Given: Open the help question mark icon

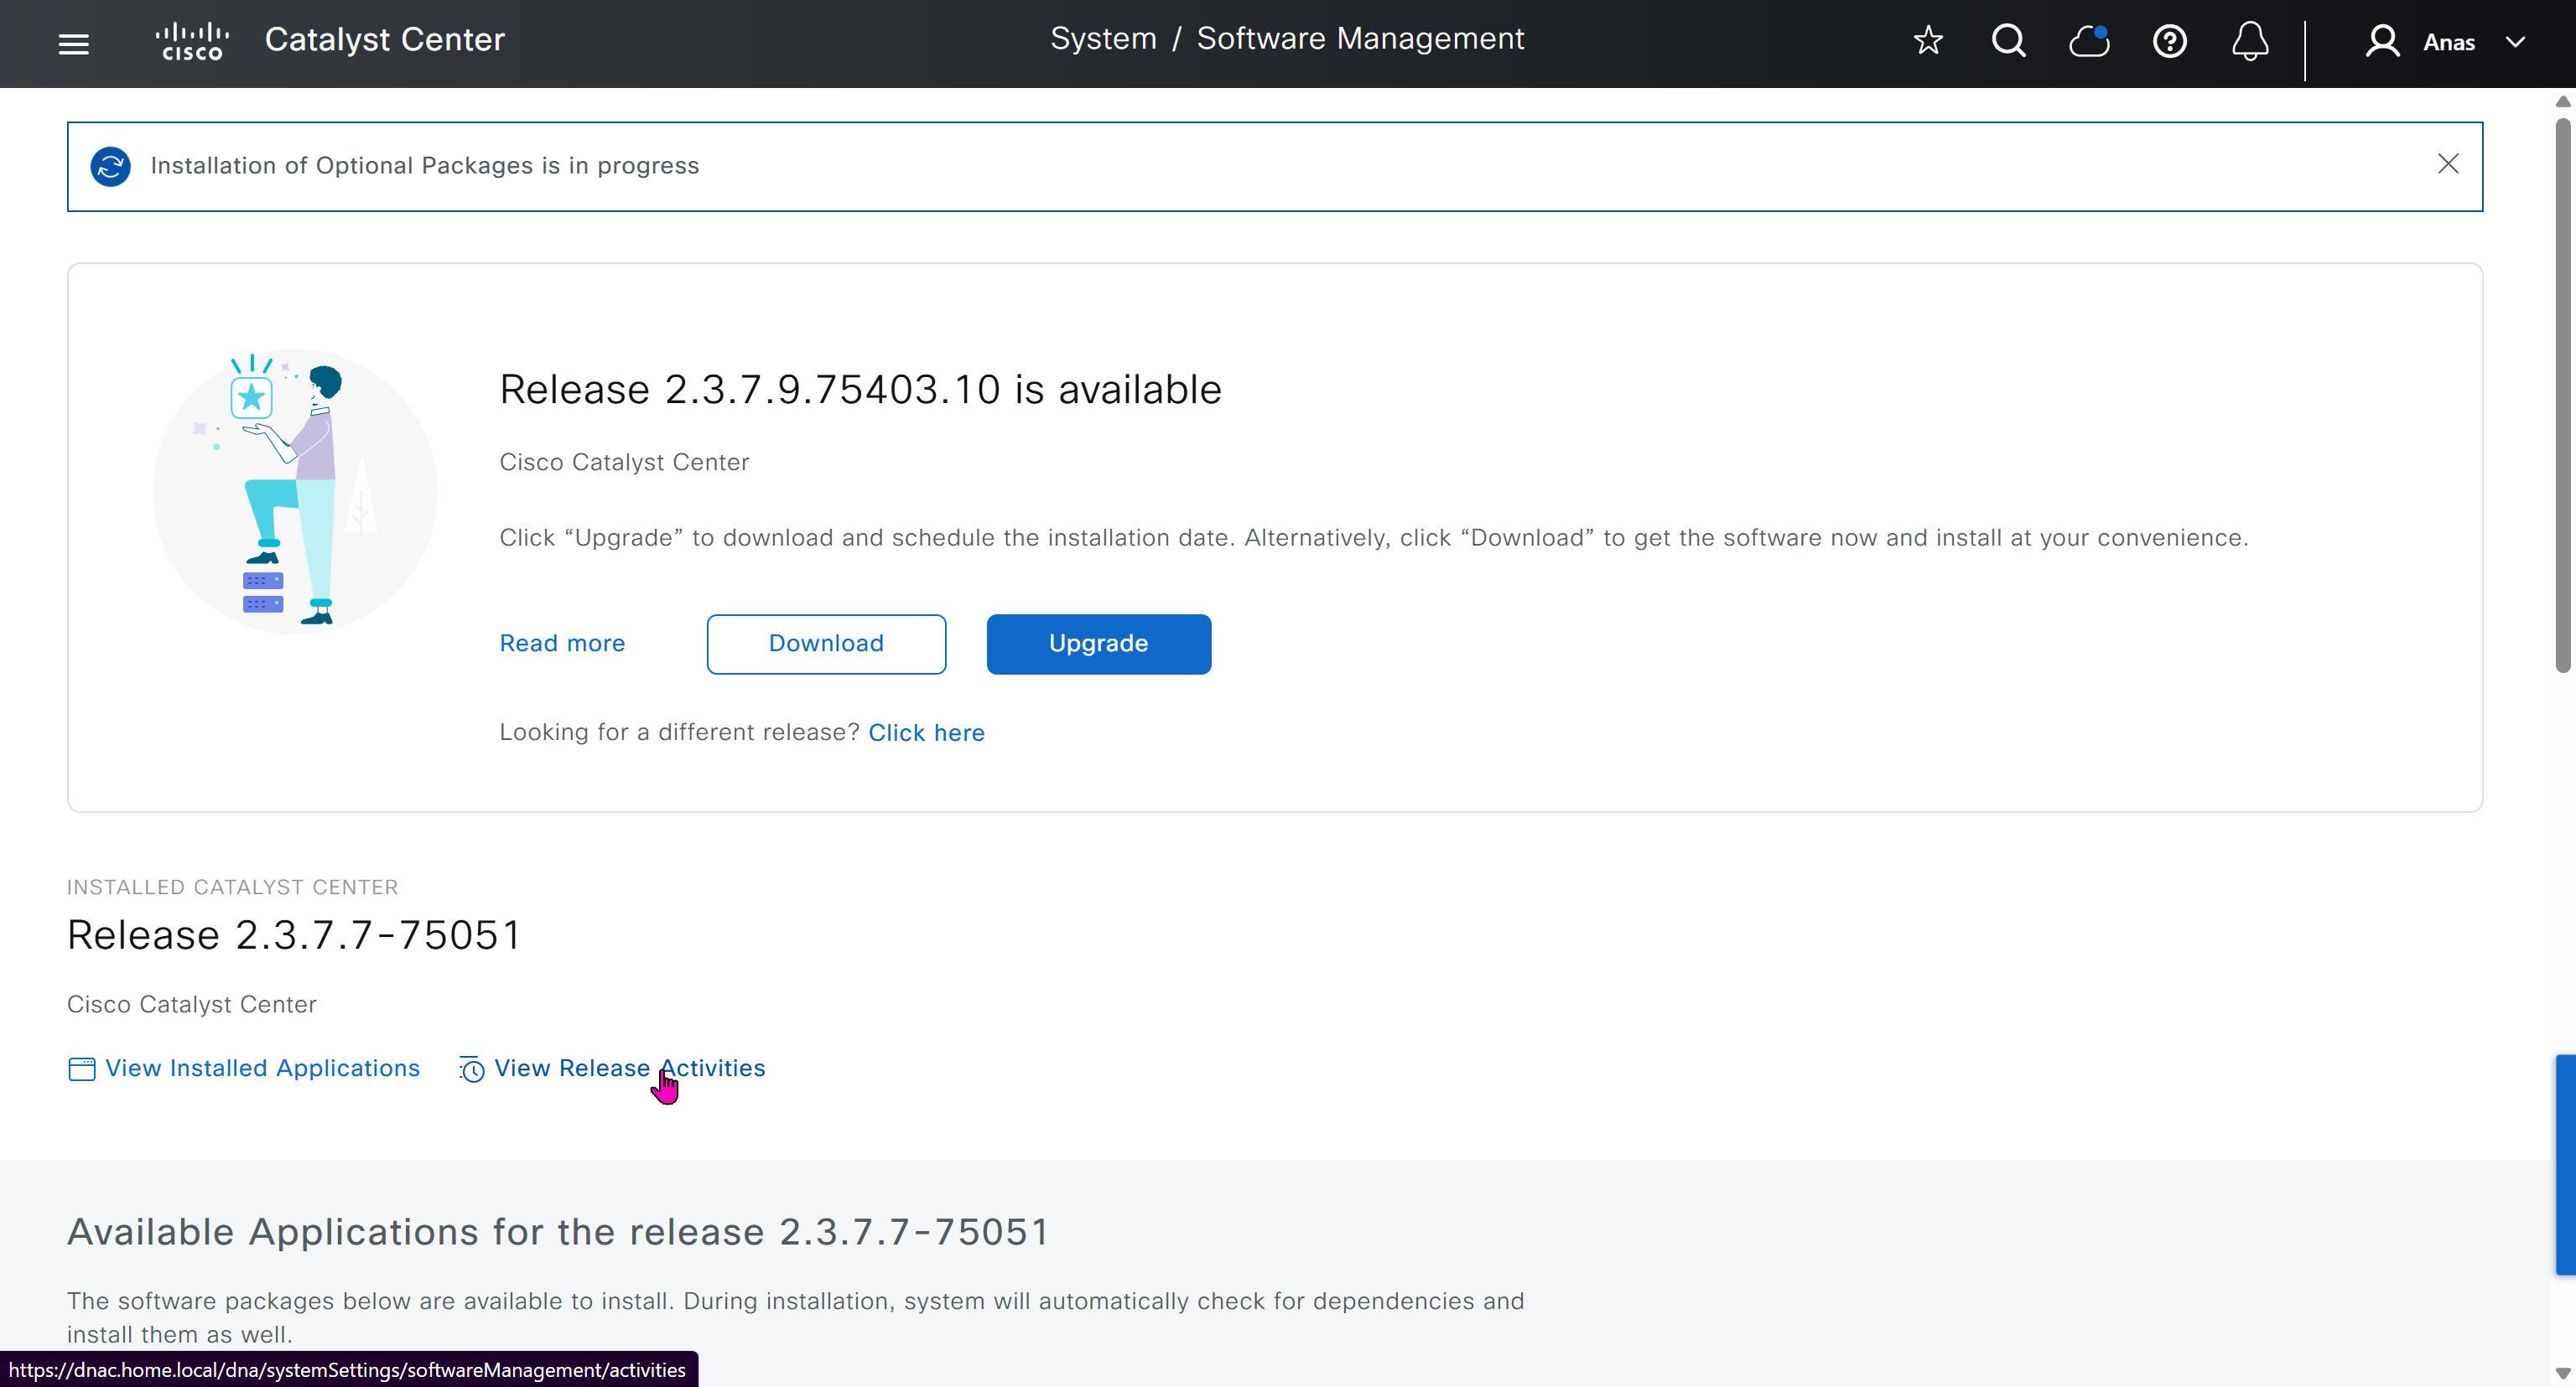Looking at the screenshot, I should [x=2169, y=42].
